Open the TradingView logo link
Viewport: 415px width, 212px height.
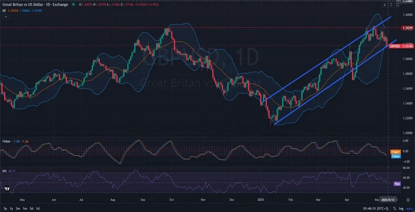click(x=7, y=189)
